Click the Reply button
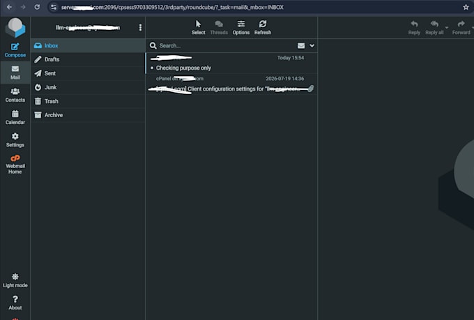474x320 pixels. pos(414,27)
